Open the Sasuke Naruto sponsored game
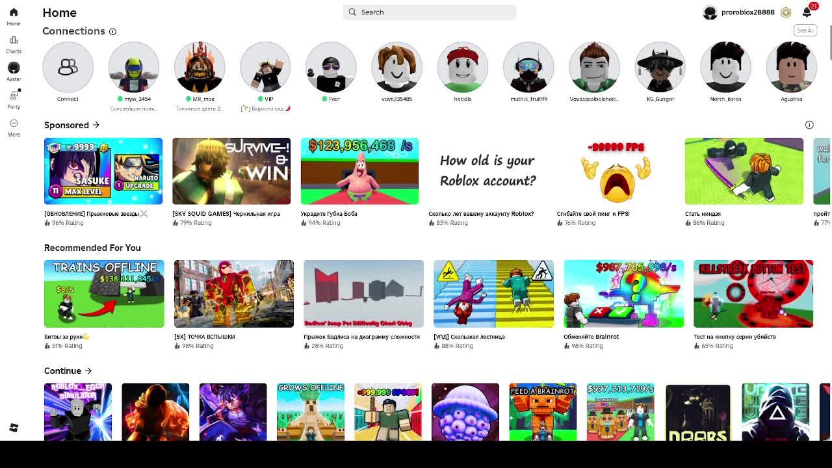 point(103,171)
